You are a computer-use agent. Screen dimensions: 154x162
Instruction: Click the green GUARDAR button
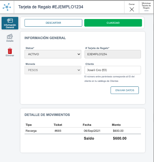point(113,23)
